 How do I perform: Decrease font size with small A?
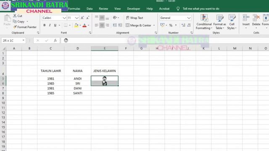point(88,18)
